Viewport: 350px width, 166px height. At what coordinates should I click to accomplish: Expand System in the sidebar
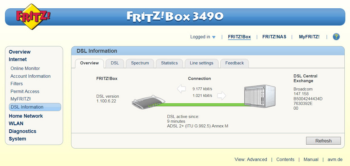tap(17, 139)
